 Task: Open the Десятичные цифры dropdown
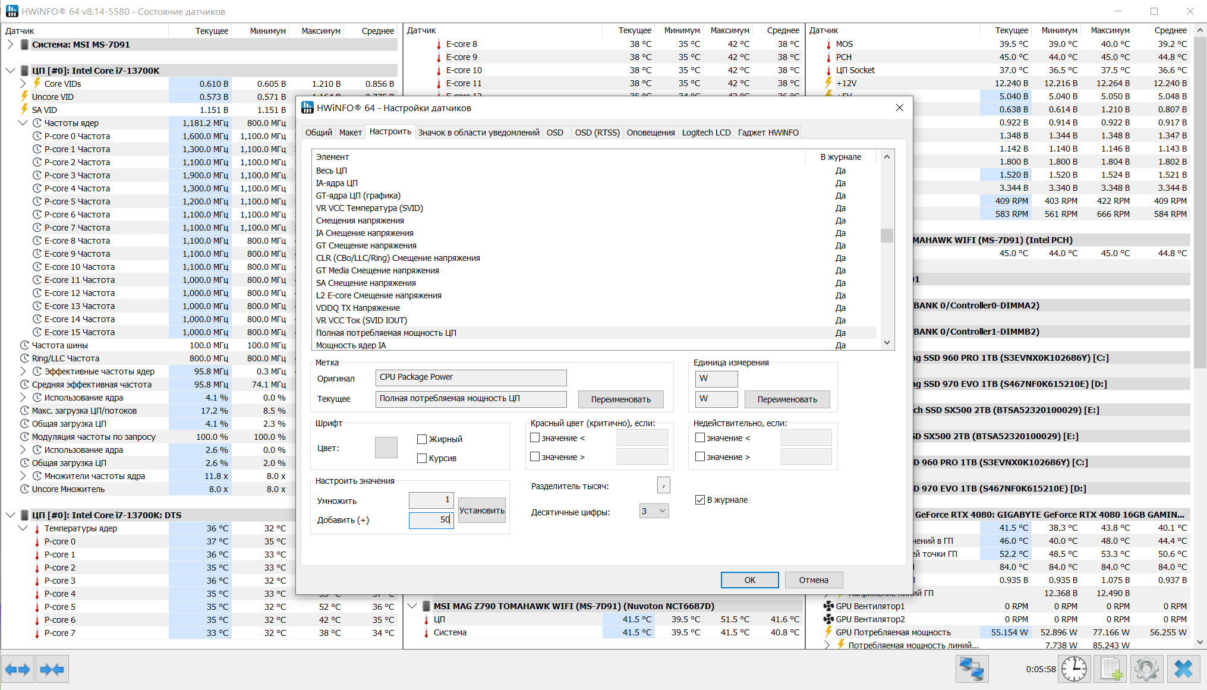click(x=654, y=511)
